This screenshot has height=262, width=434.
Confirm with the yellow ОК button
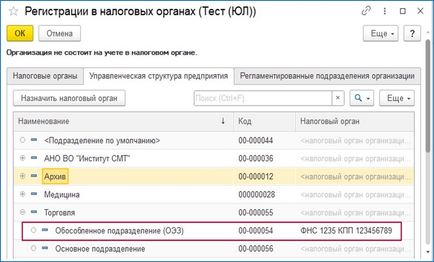pyautogui.click(x=20, y=33)
